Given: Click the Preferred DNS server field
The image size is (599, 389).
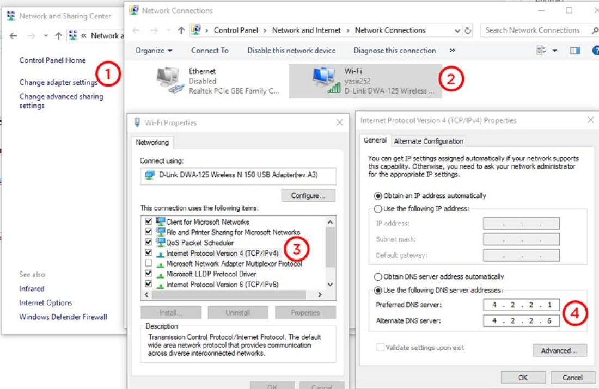Looking at the screenshot, I should tap(521, 305).
